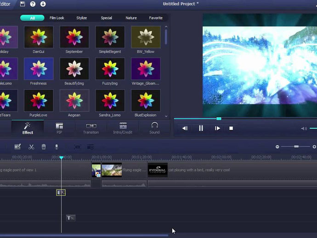Screen dimensions: 317x238
Task: Click the edit clip icon in timeline toolbar
Action: coord(17,147)
